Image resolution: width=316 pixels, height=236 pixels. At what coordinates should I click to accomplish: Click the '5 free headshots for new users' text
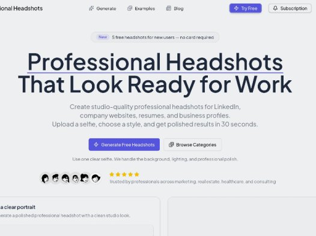(144, 37)
